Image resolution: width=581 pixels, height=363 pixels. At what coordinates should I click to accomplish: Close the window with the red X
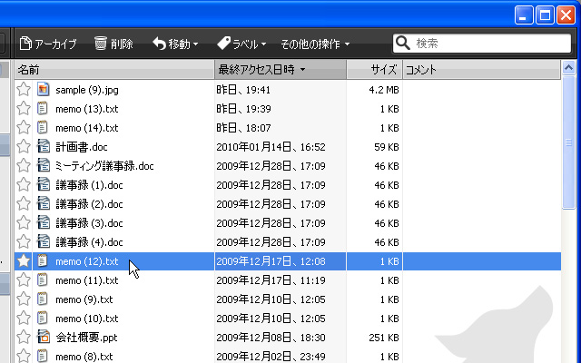[566, 15]
